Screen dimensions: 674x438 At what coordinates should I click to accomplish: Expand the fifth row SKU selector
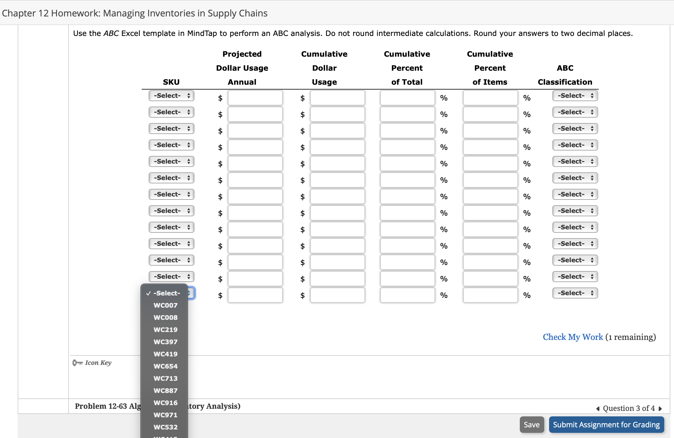tap(171, 161)
